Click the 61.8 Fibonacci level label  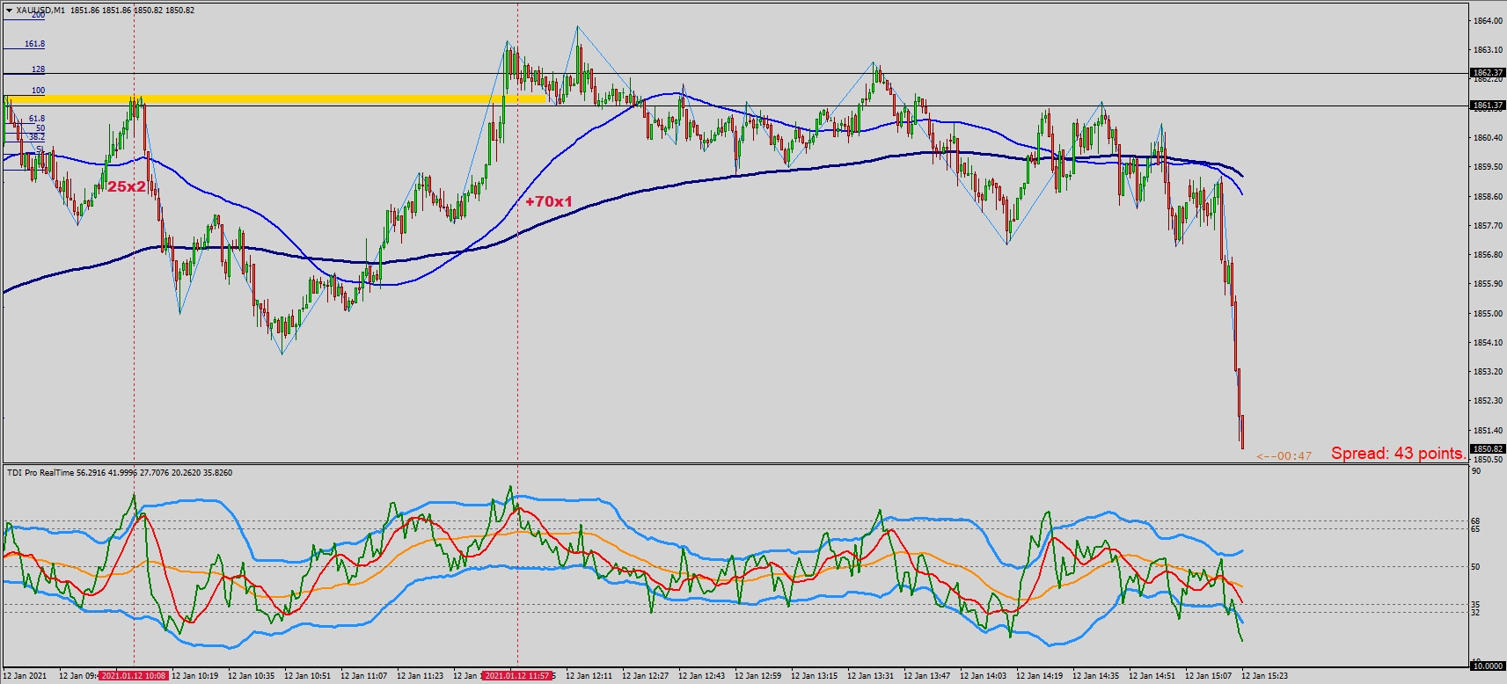[36, 119]
